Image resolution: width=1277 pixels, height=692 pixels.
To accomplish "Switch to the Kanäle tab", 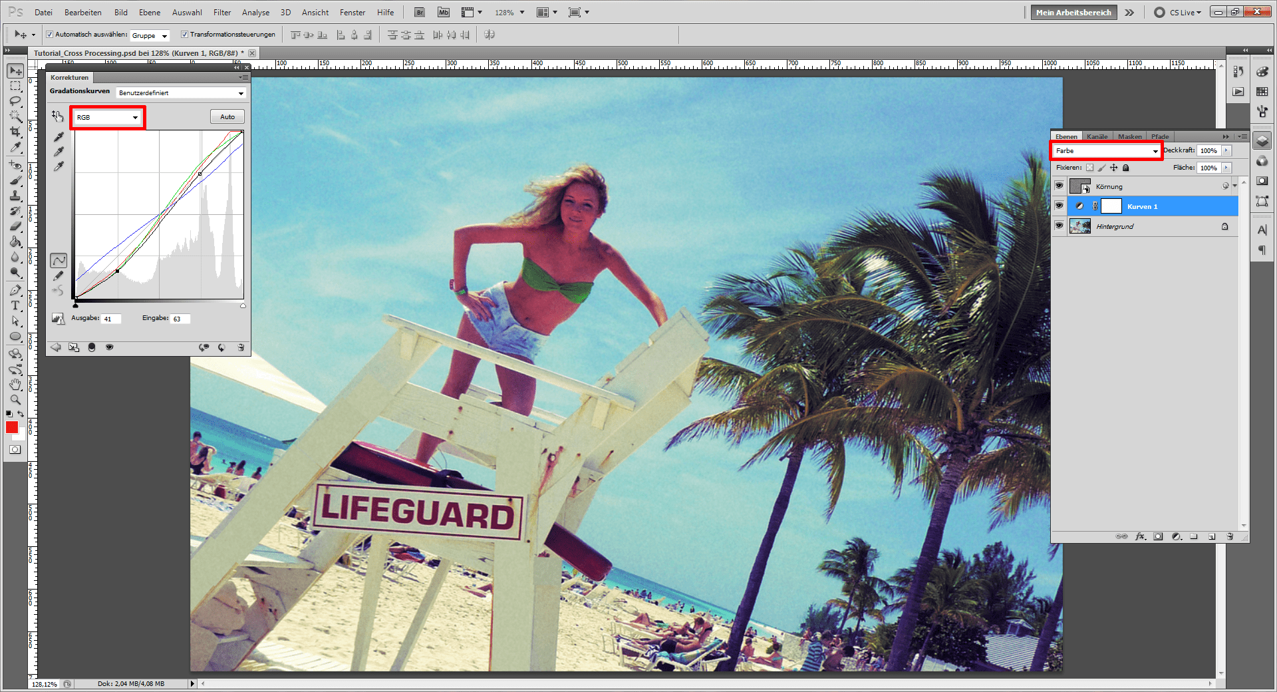I will click(x=1097, y=136).
